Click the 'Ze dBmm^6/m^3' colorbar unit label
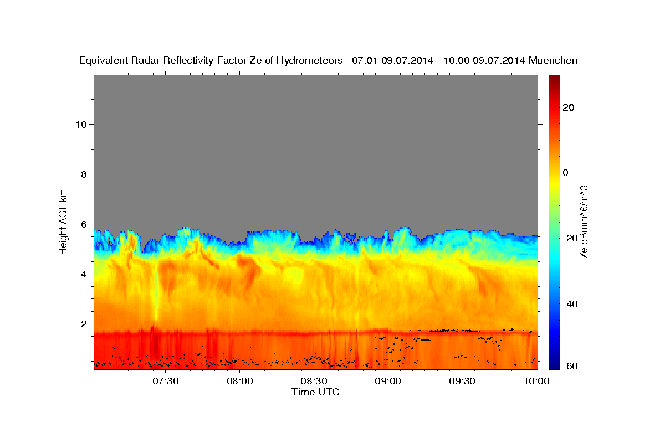Viewport: 665px width, 443px height. point(584,221)
